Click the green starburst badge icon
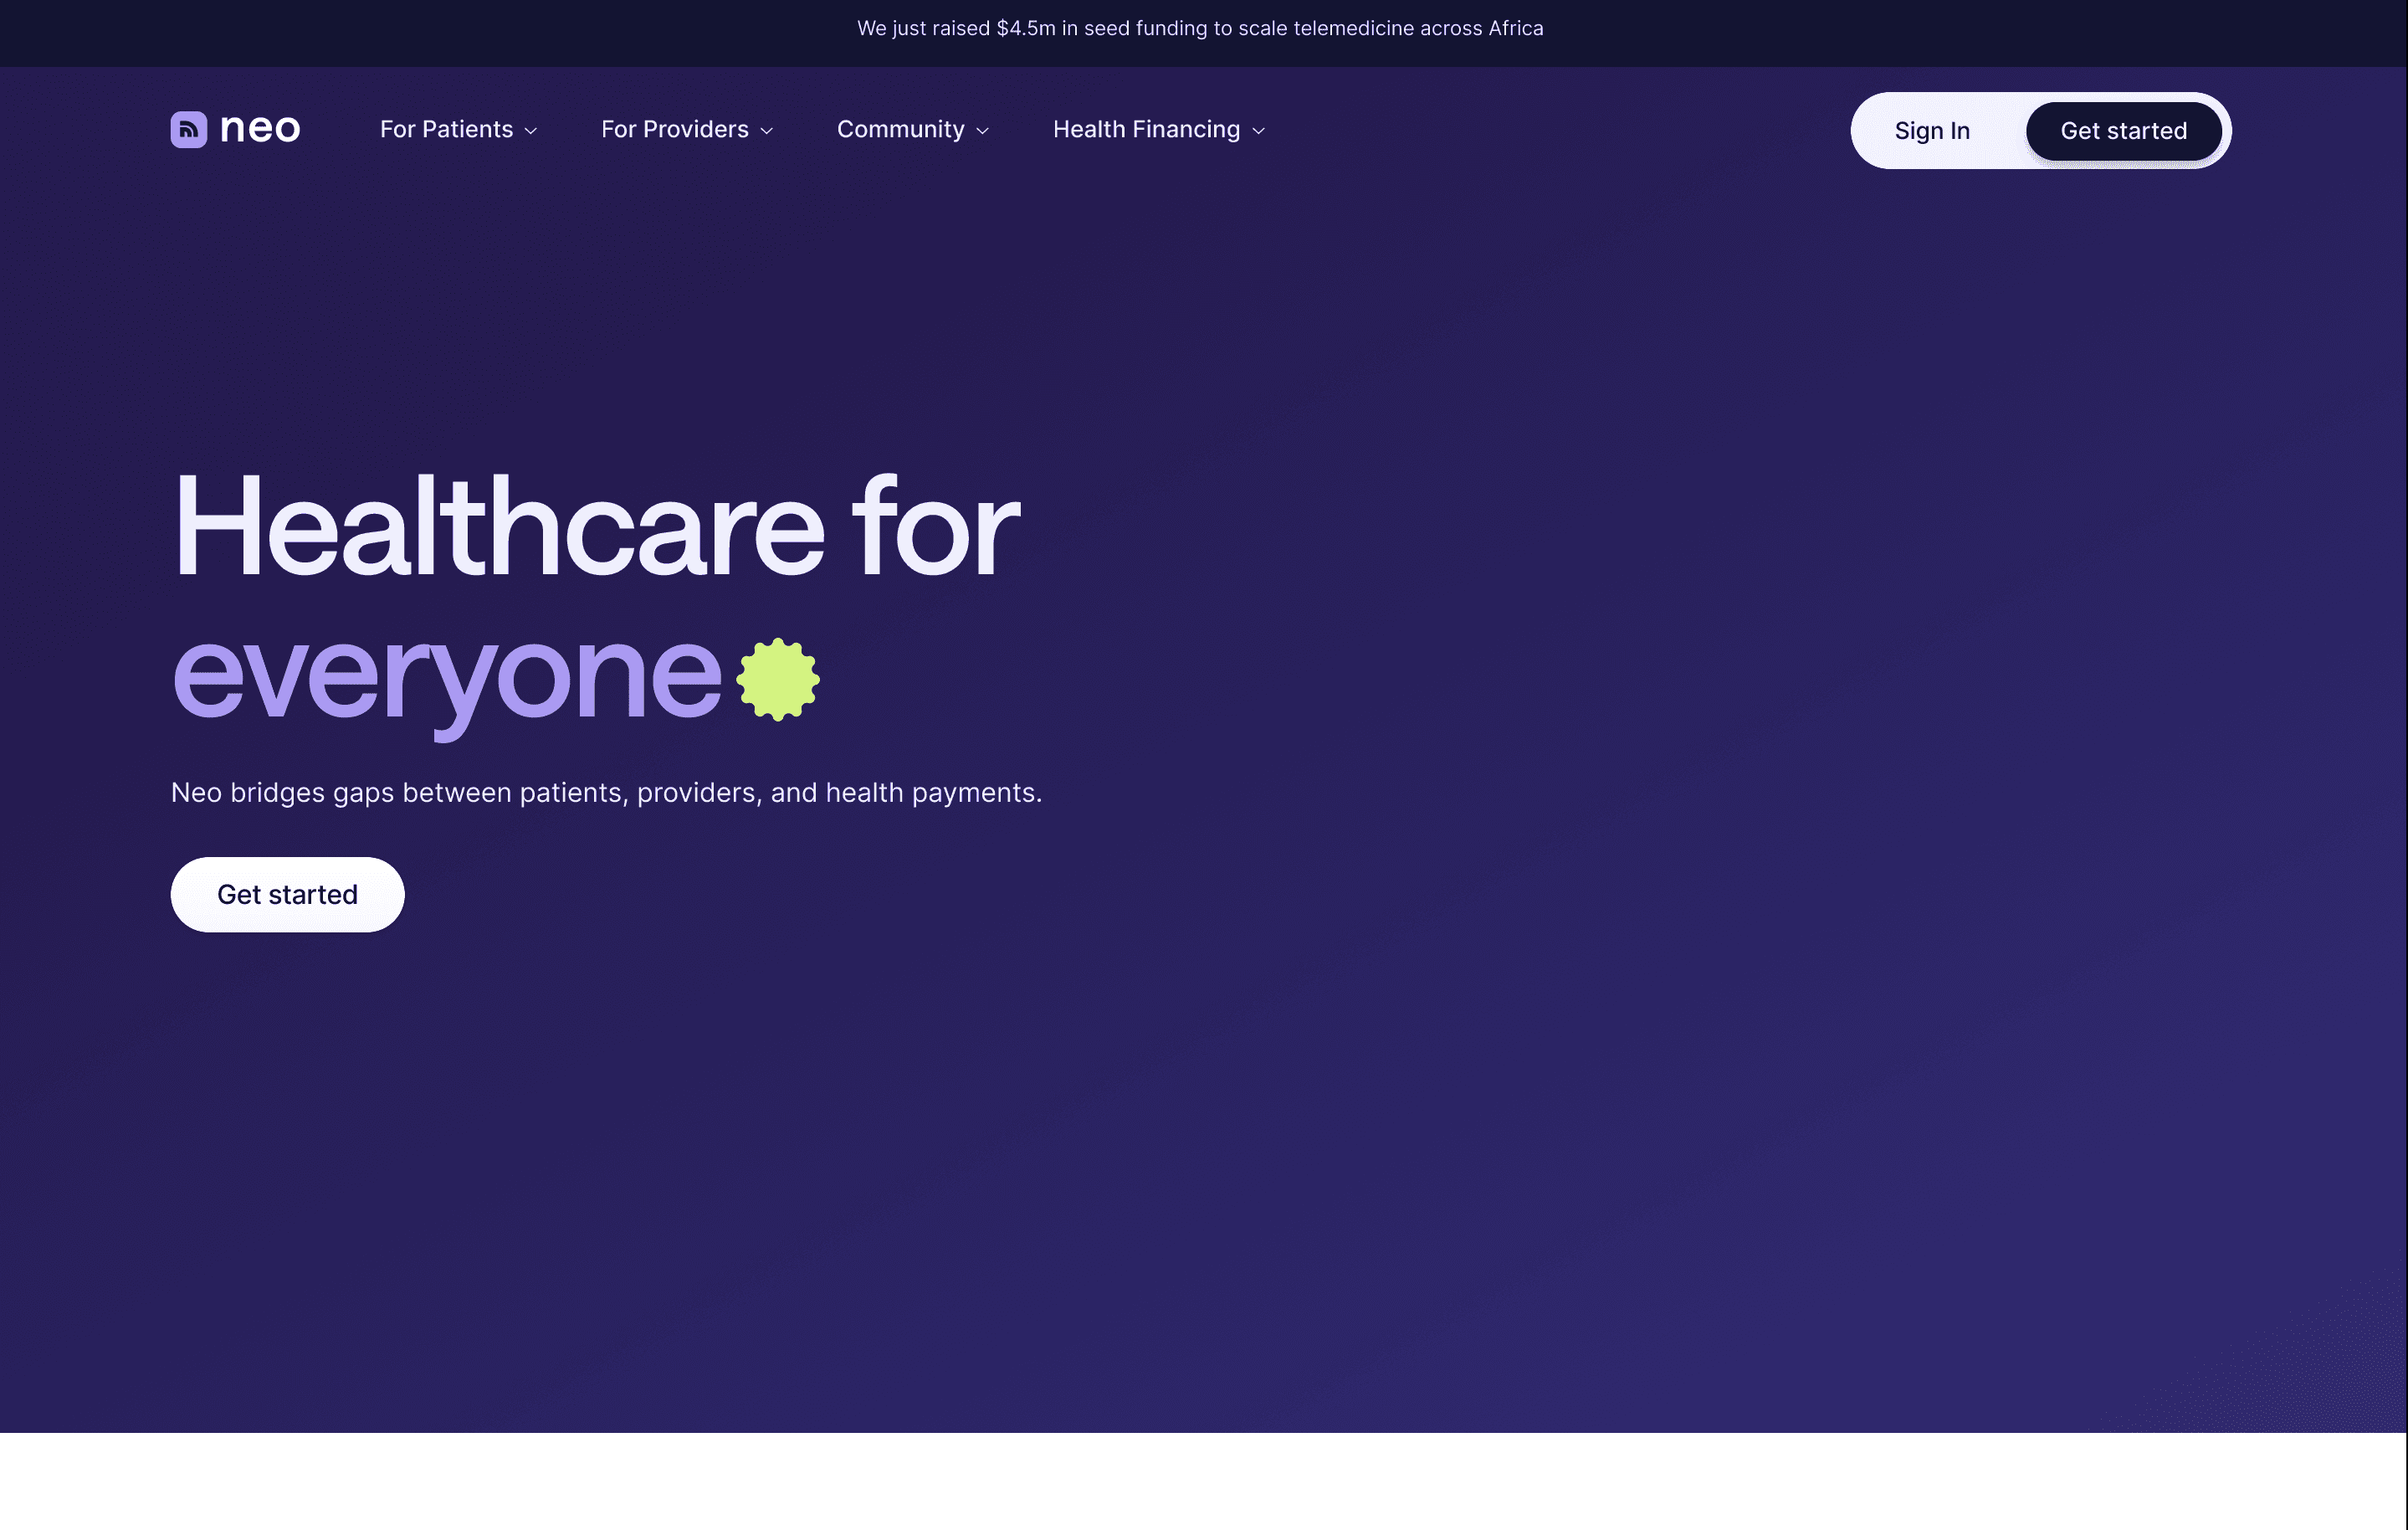The width and height of the screenshot is (2408, 1530). 778,680
